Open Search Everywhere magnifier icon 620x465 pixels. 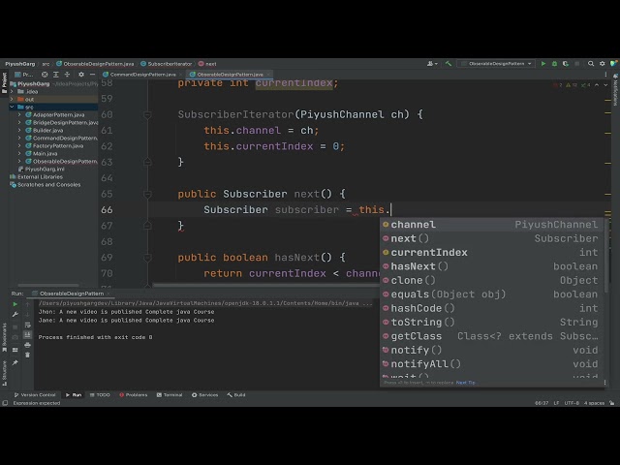591,64
